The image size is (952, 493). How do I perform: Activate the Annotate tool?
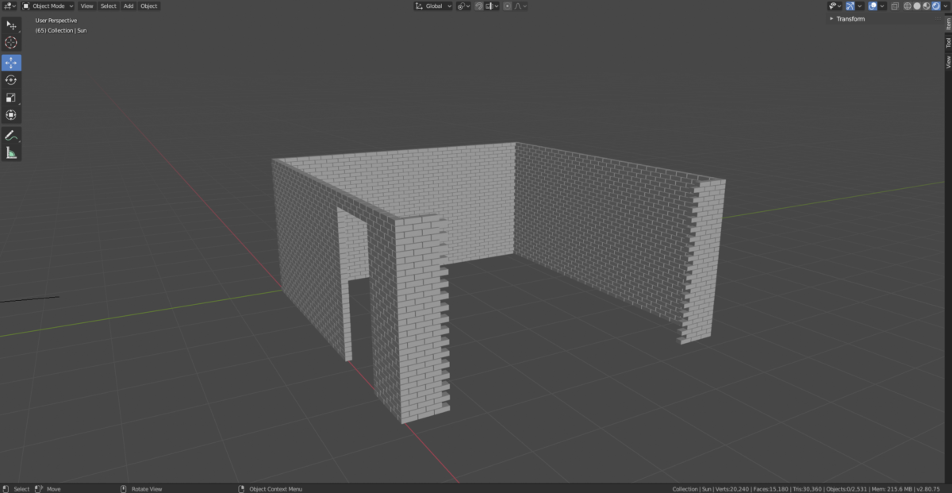[x=11, y=136]
